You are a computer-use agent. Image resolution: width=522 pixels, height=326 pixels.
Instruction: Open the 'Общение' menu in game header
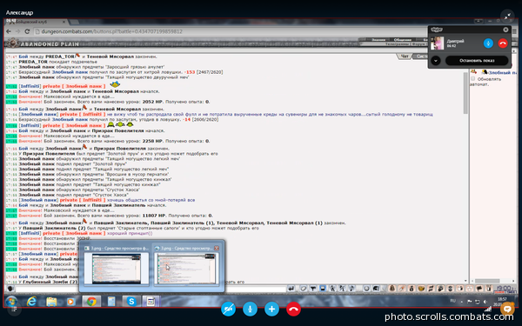[x=403, y=40]
